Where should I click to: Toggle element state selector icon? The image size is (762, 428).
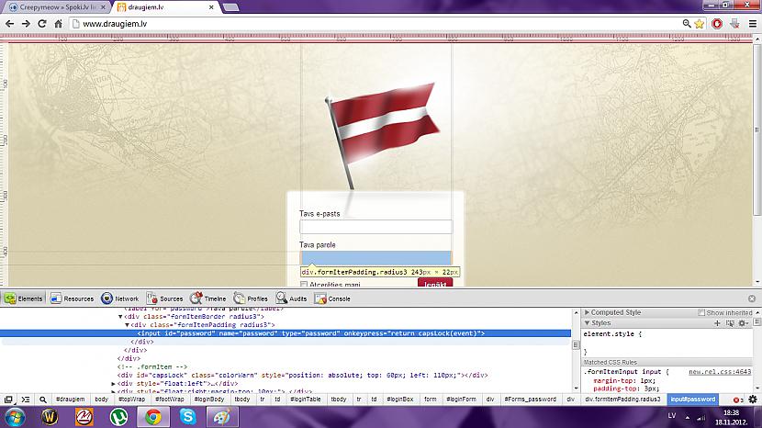(x=730, y=323)
